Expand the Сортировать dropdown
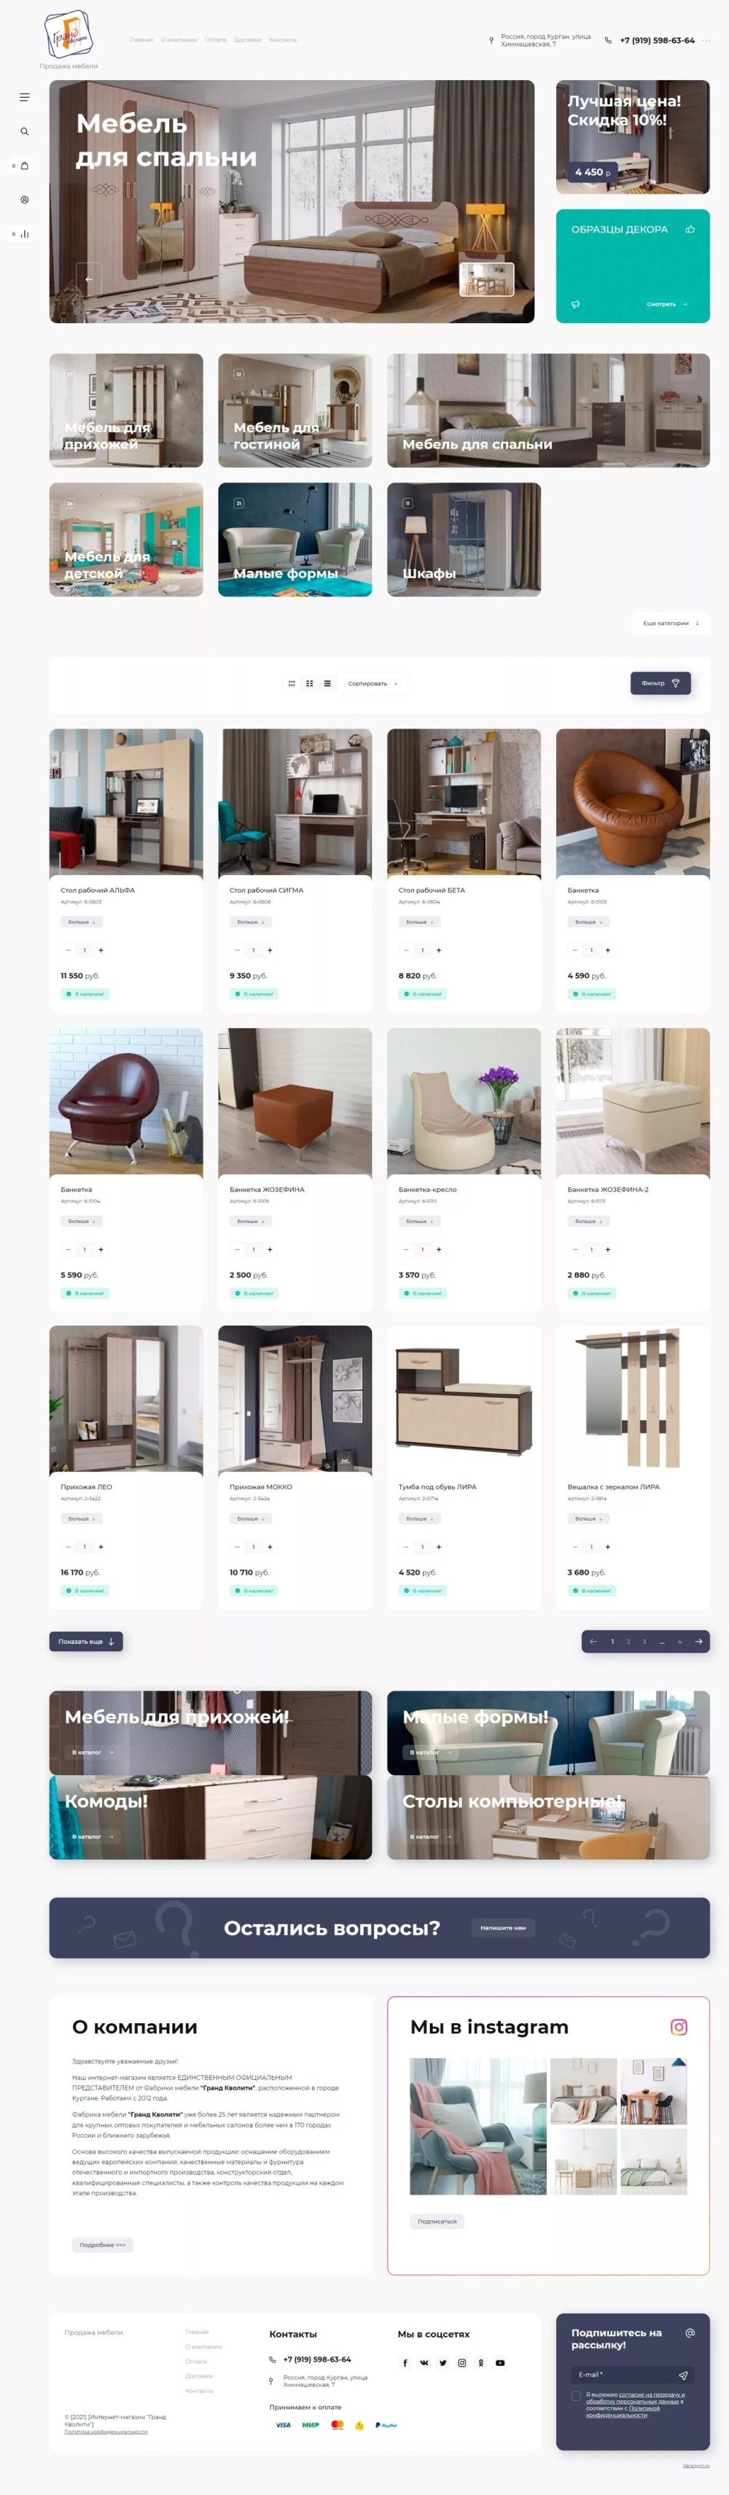The image size is (729, 2495). 373,683
